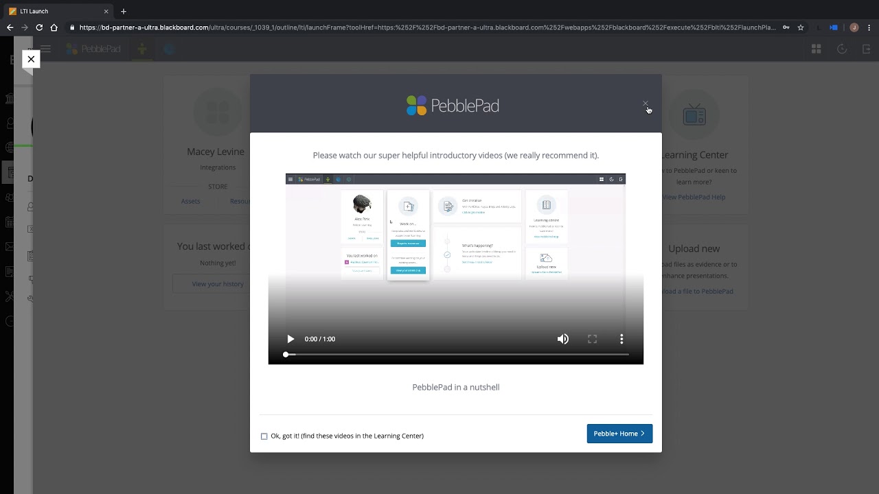
Task: Open the Assets store link
Action: pos(191,202)
